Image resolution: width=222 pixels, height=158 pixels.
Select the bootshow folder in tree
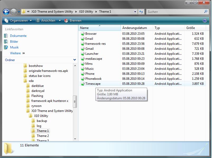click(36, 66)
